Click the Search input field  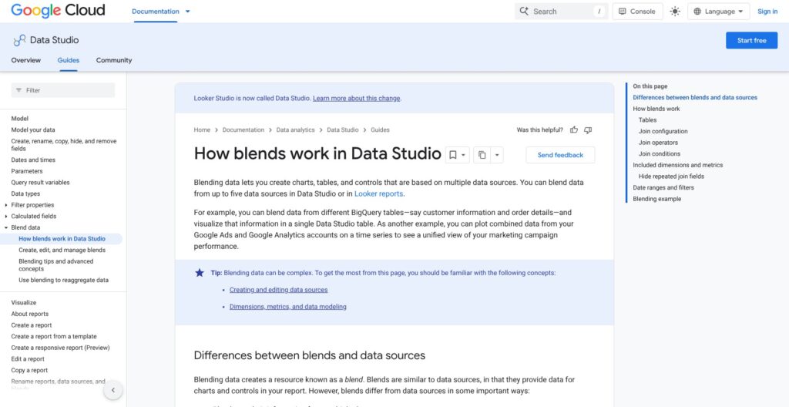[x=561, y=11]
